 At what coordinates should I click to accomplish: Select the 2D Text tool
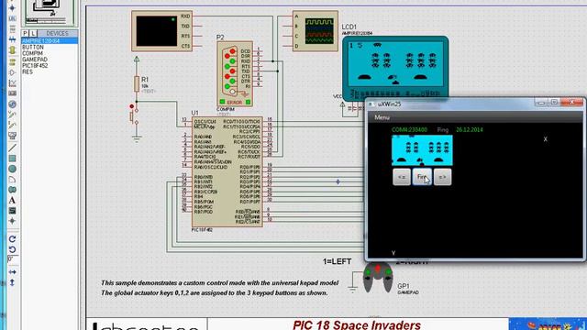point(12,201)
